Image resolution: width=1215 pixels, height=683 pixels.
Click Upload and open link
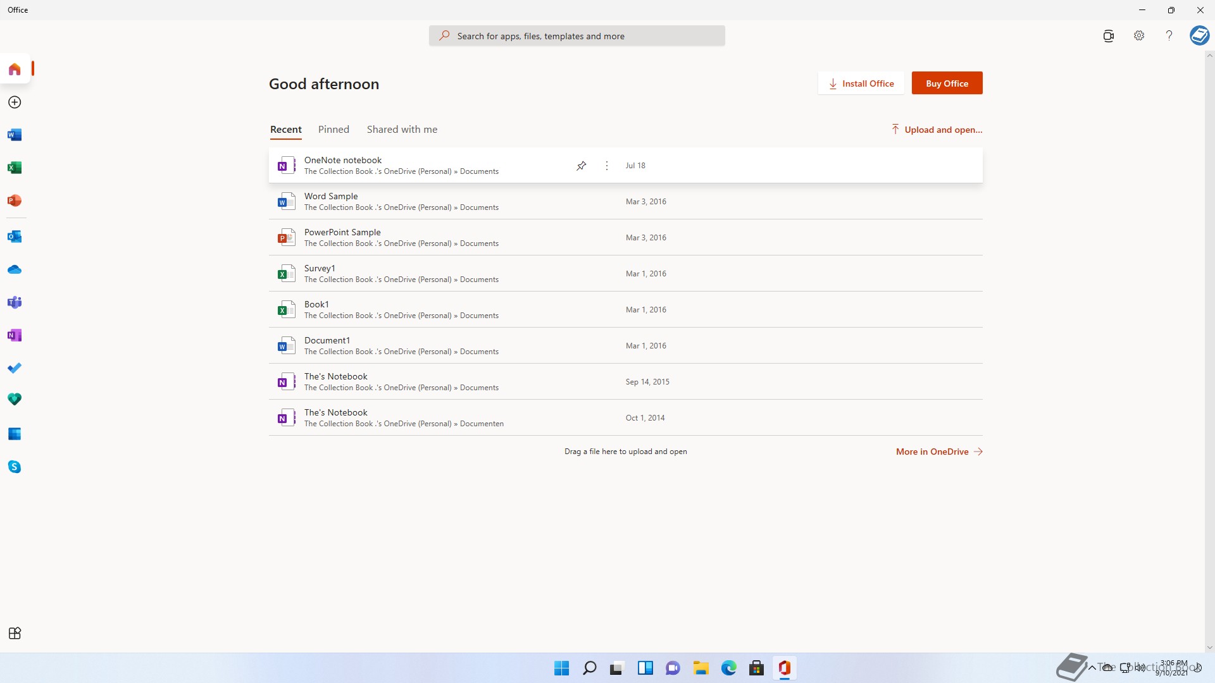[937, 130]
